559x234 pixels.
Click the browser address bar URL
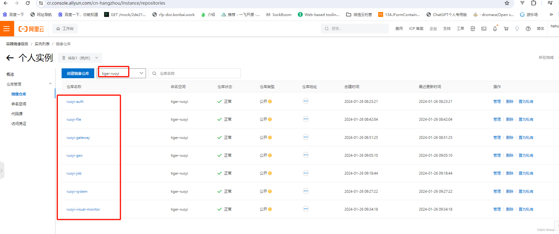106,3
